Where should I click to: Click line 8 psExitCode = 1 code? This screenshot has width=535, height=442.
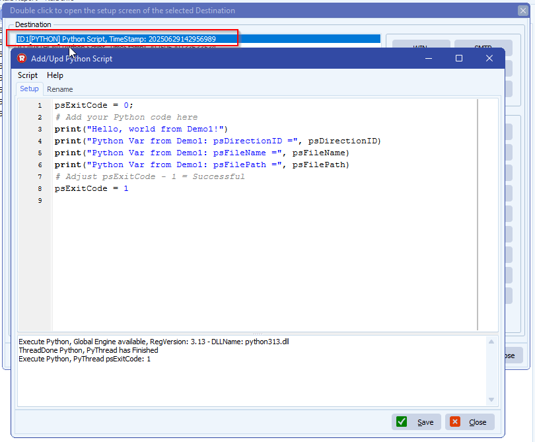pyautogui.click(x=91, y=188)
